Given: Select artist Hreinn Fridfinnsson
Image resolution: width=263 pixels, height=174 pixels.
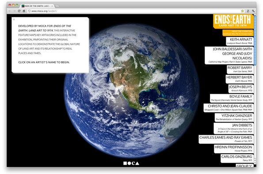Looking at the screenshot, I should (x=234, y=149).
